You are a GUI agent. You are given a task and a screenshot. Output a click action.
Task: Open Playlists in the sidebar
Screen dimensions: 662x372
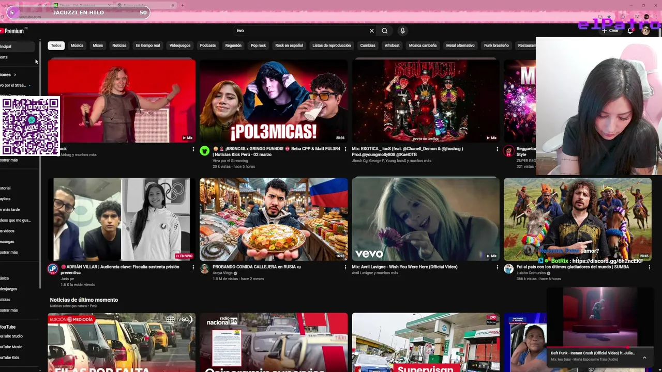pyautogui.click(x=17, y=199)
